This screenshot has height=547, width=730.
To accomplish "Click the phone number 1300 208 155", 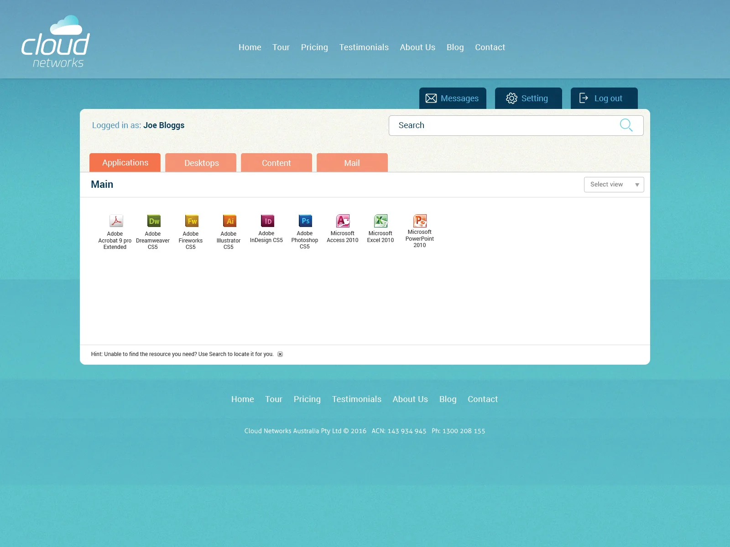I will (x=464, y=431).
